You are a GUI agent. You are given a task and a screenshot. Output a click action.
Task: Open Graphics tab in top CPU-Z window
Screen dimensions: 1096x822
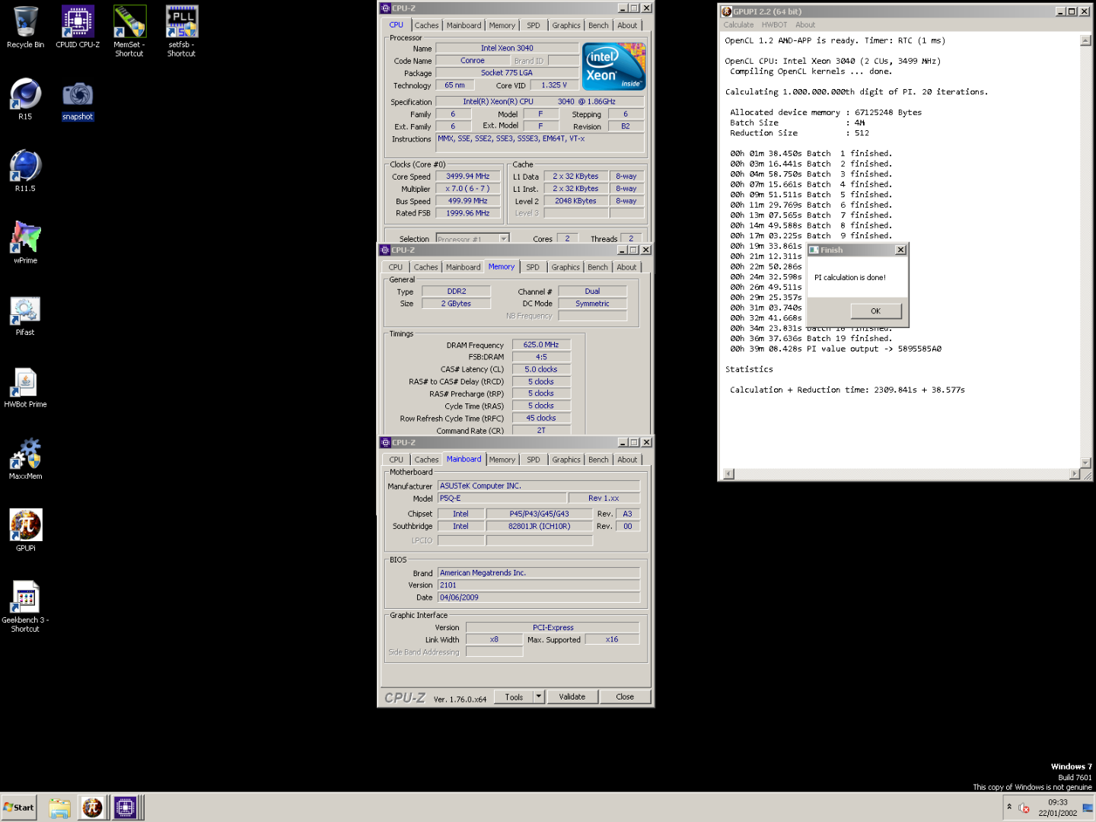(566, 25)
